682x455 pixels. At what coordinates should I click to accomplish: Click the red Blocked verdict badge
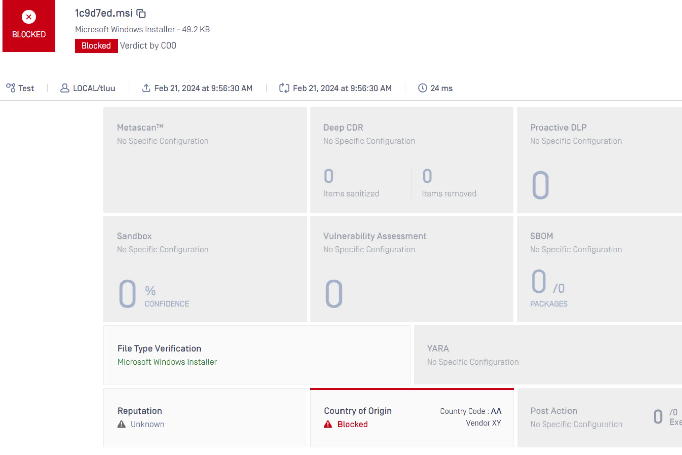96,46
